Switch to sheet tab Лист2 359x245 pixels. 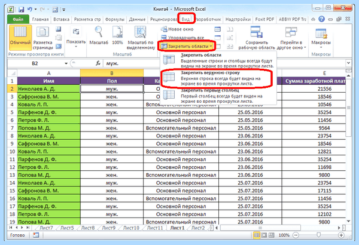click(198, 228)
